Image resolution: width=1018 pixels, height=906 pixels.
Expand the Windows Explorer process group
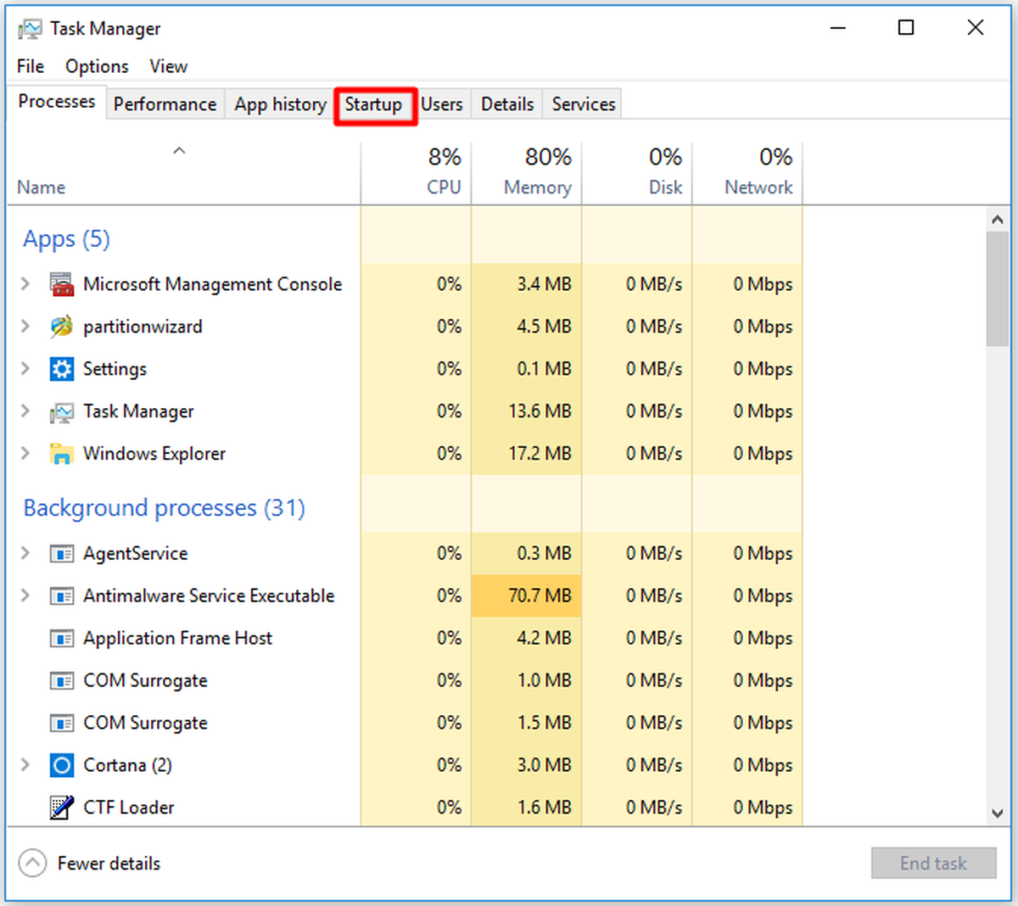pyautogui.click(x=25, y=454)
